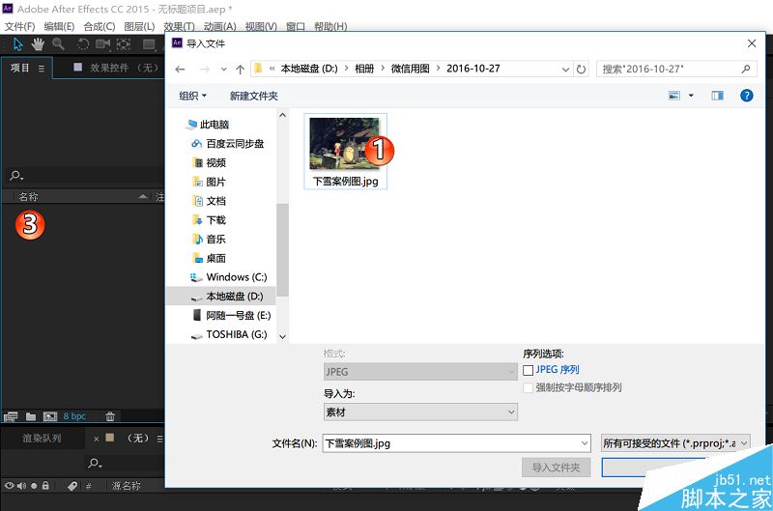The width and height of the screenshot is (773, 511).
Task: Open the file type filter dropdown
Action: tap(675, 442)
